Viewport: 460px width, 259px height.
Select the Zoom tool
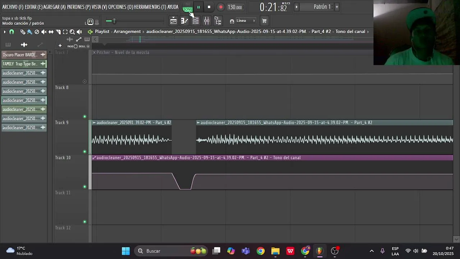tap(72, 32)
